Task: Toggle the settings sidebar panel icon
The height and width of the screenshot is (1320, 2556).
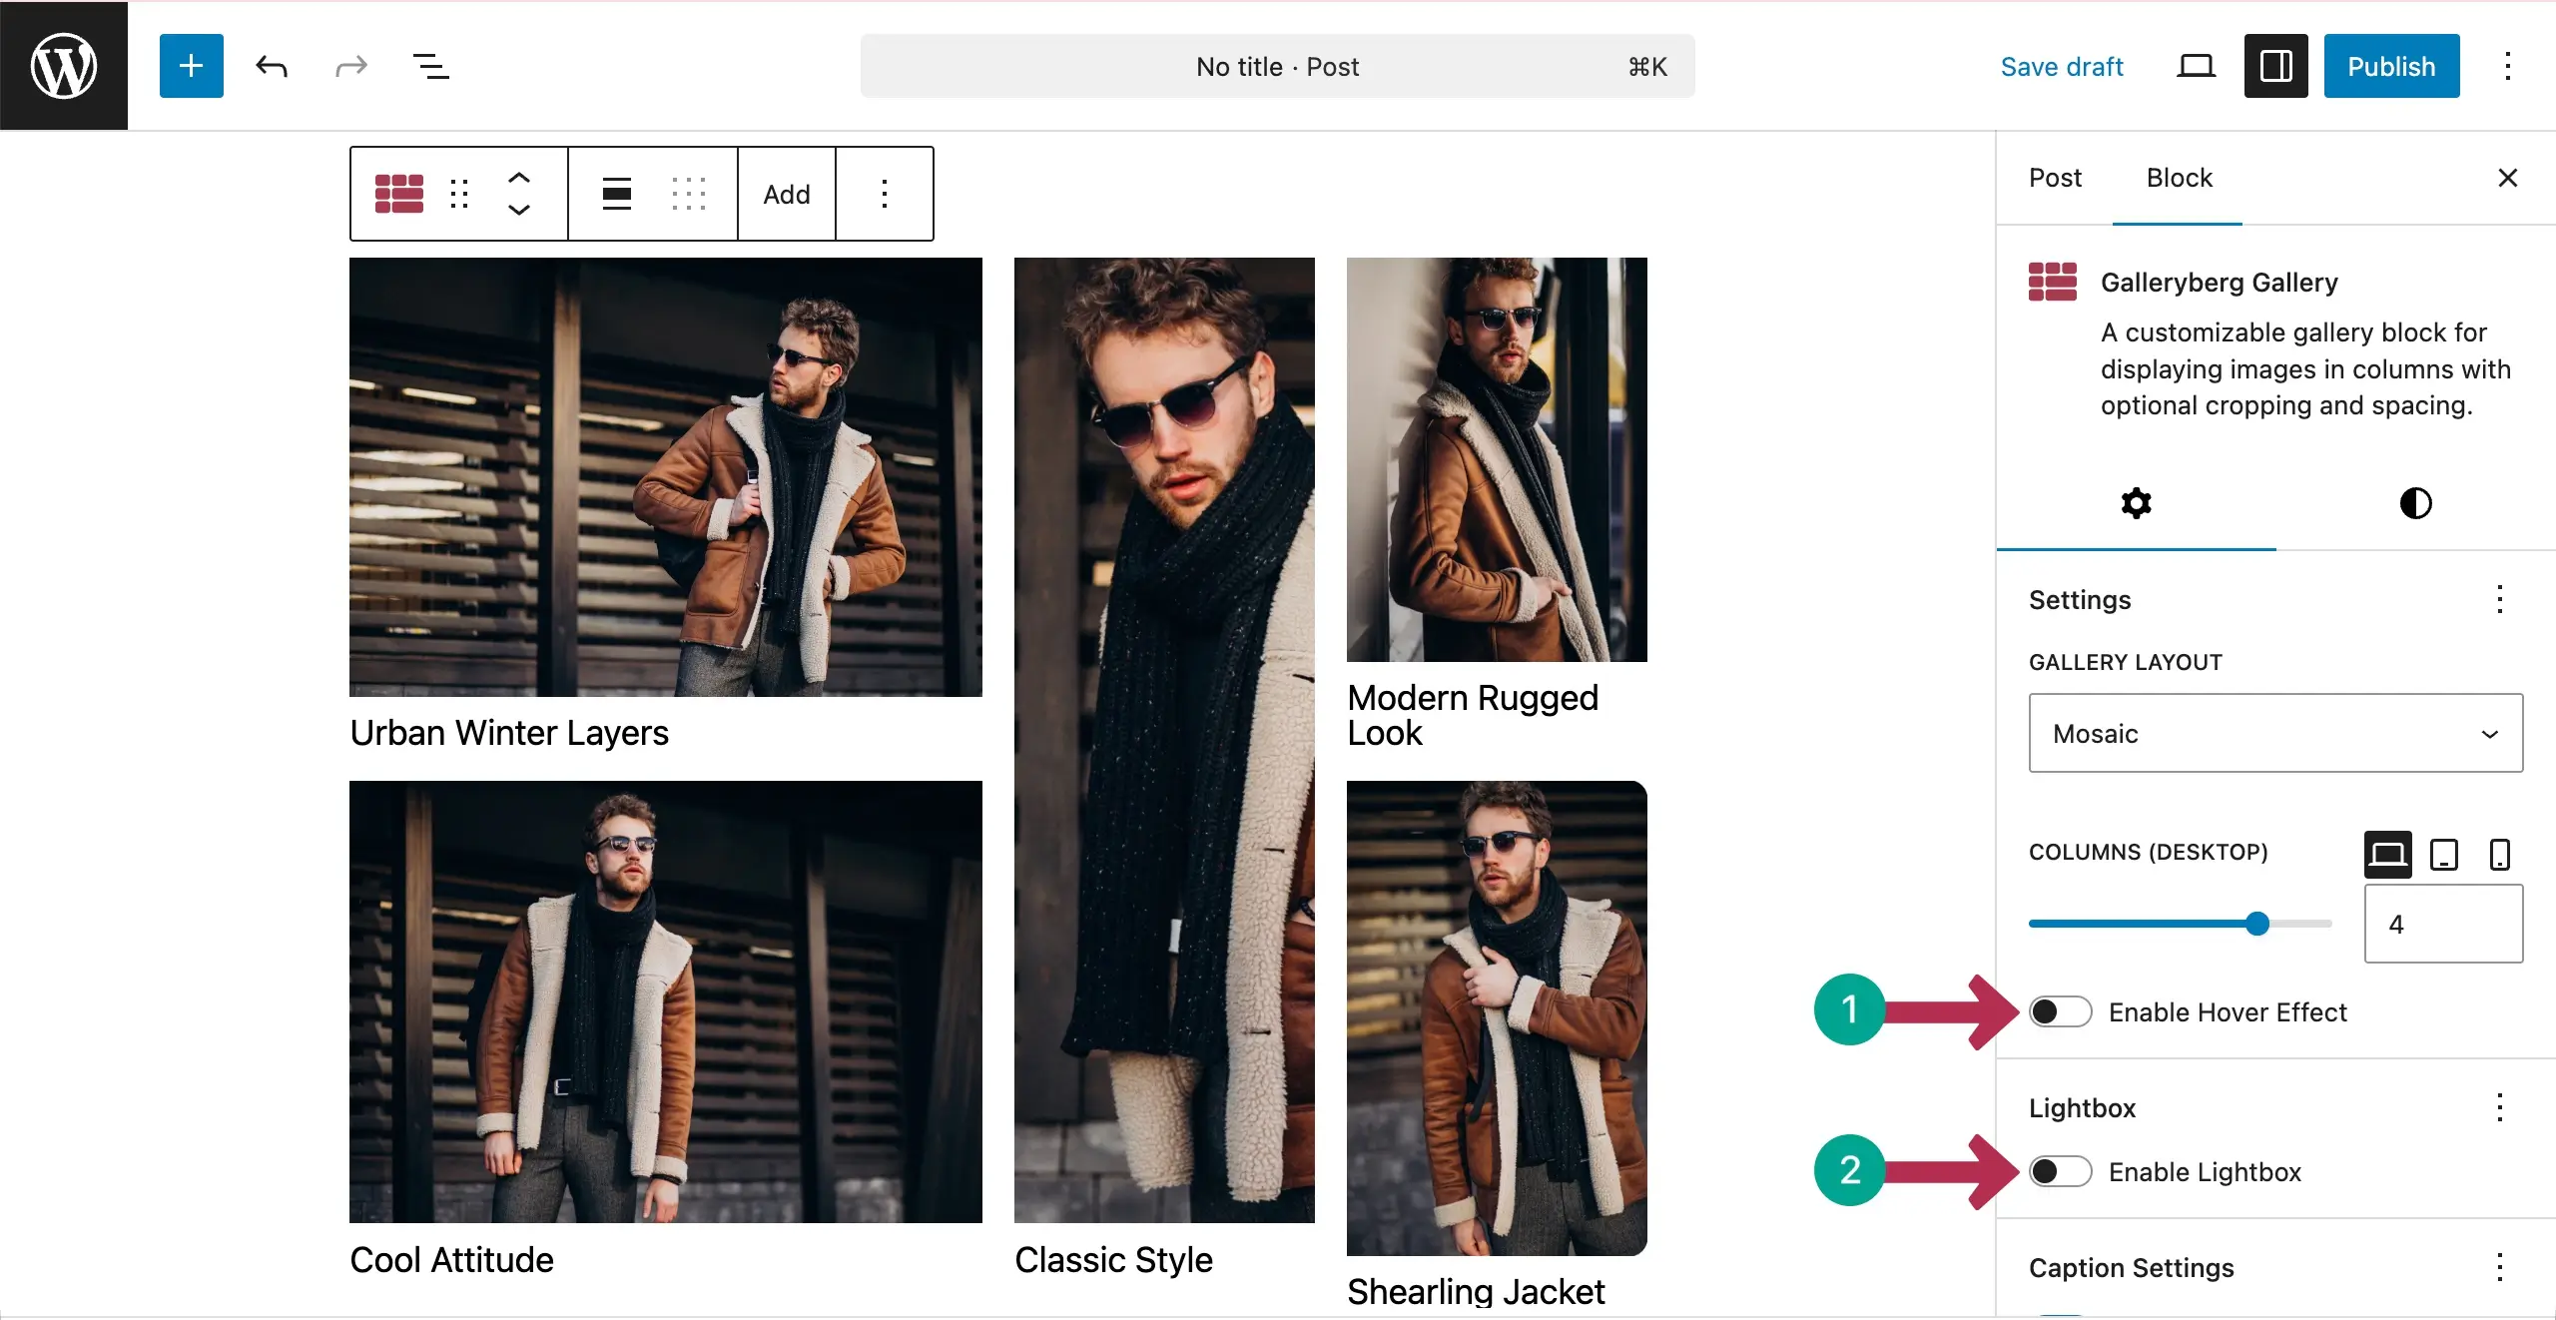Action: click(2274, 66)
